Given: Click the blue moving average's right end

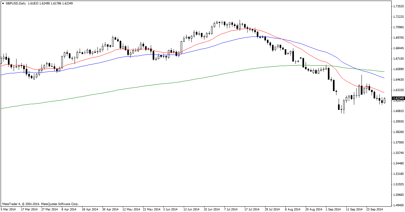Looking at the screenshot, I should (x=384, y=78).
